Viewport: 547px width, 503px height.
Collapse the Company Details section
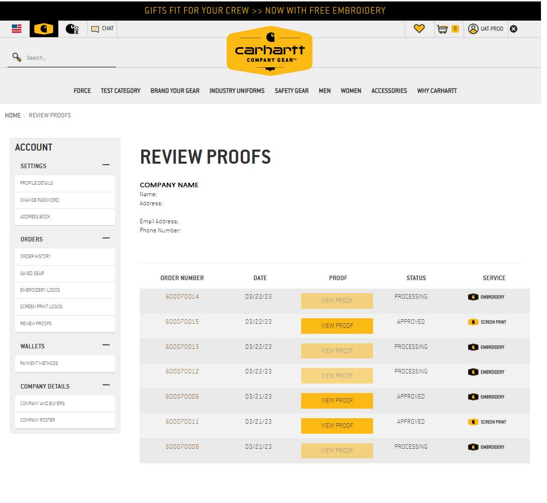[x=106, y=385]
